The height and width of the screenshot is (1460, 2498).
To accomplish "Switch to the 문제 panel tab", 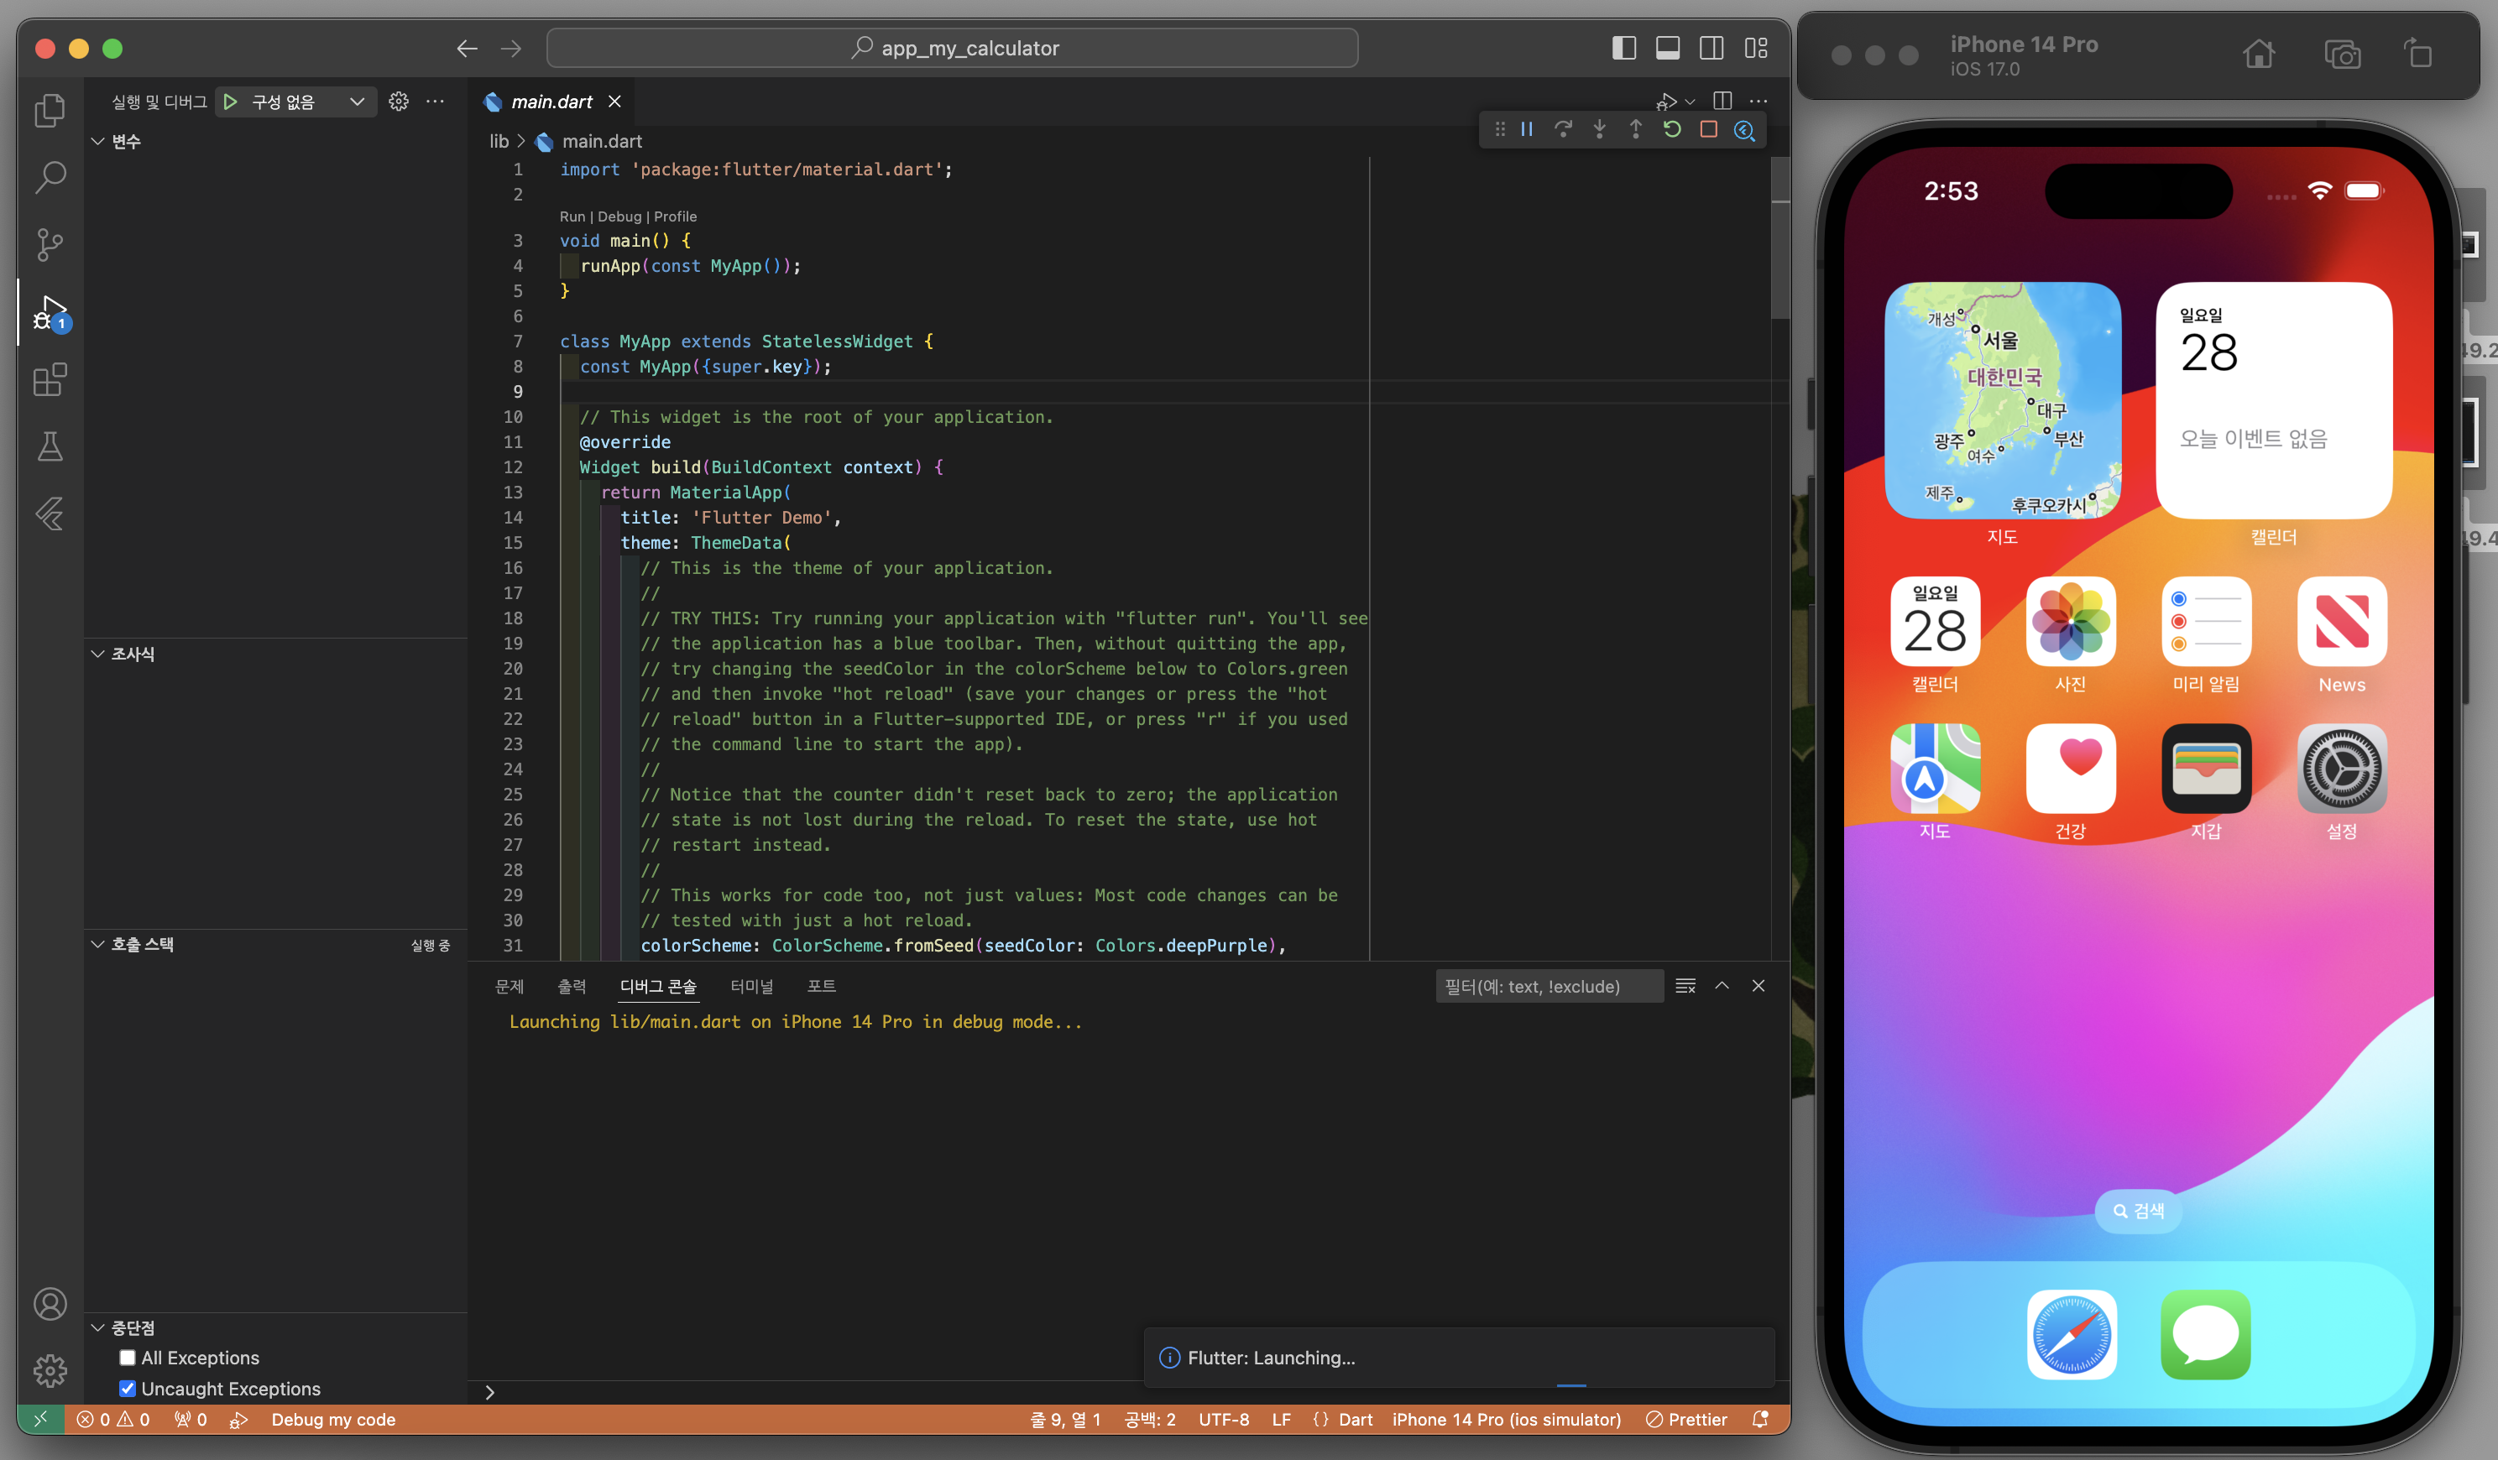I will click(x=509, y=986).
